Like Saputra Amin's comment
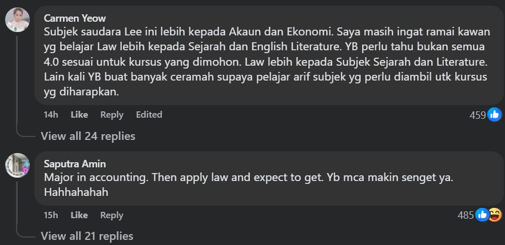This screenshot has width=505, height=245. coord(79,215)
